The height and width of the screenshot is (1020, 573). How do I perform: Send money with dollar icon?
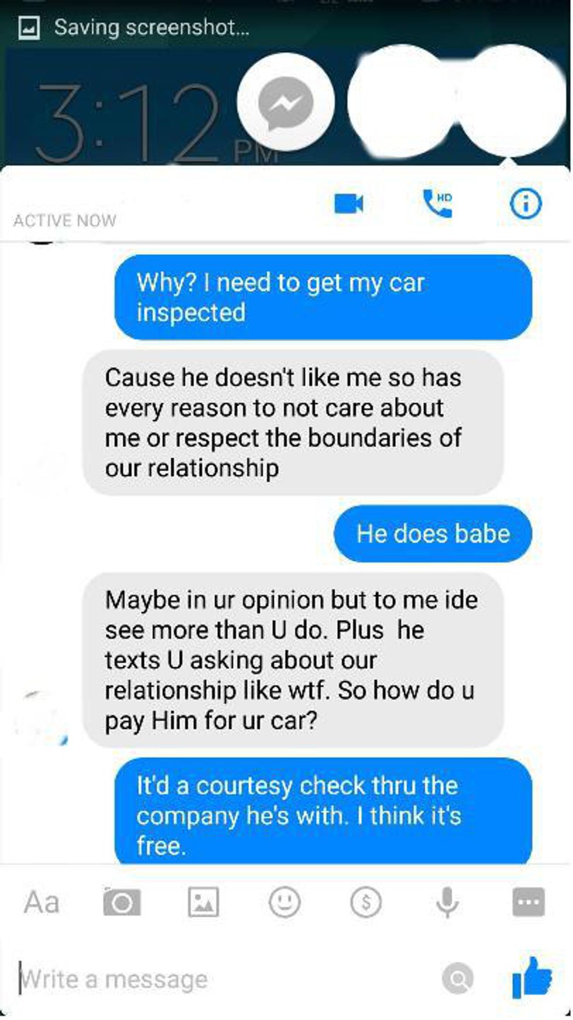pos(366,902)
